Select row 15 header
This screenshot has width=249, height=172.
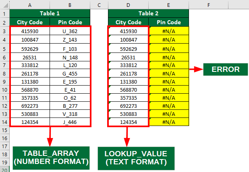pyautogui.click(x=4, y=130)
